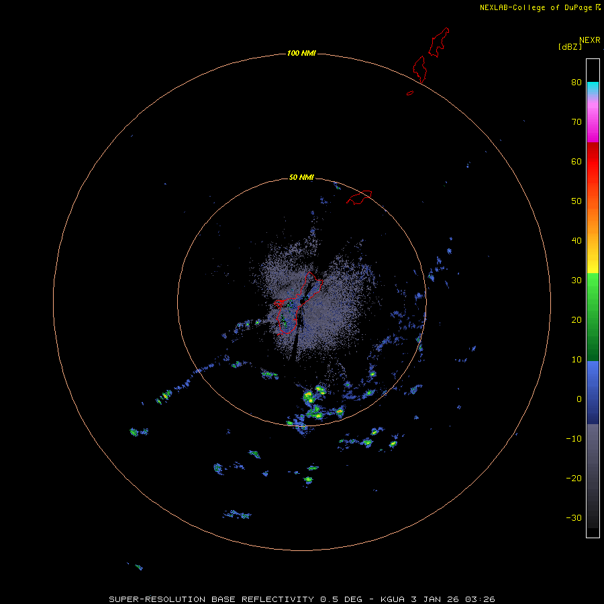Screen dimensions: 604x604
Task: Click the Super-Resolution Base Reflectivity caption
Action: 301,599
